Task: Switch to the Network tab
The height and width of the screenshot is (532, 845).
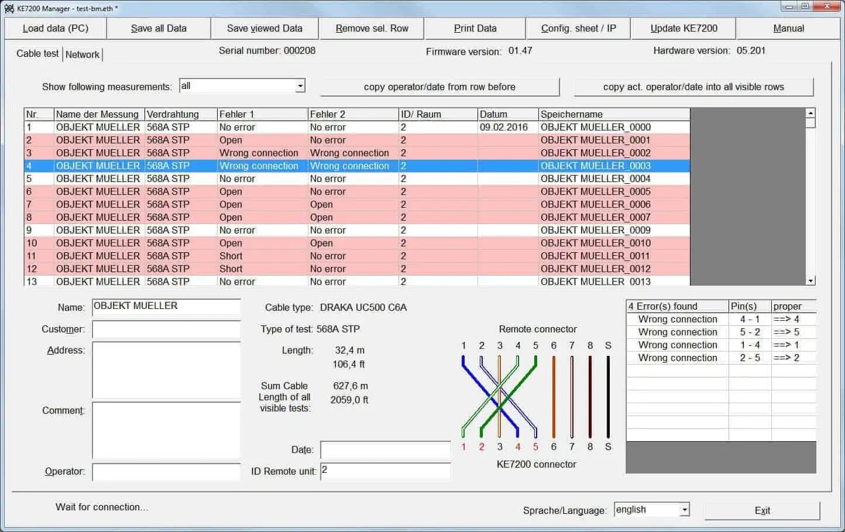Action: [x=83, y=54]
